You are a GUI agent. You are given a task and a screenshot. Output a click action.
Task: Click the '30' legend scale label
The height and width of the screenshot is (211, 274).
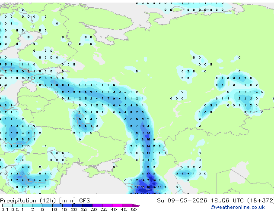(94, 209)
